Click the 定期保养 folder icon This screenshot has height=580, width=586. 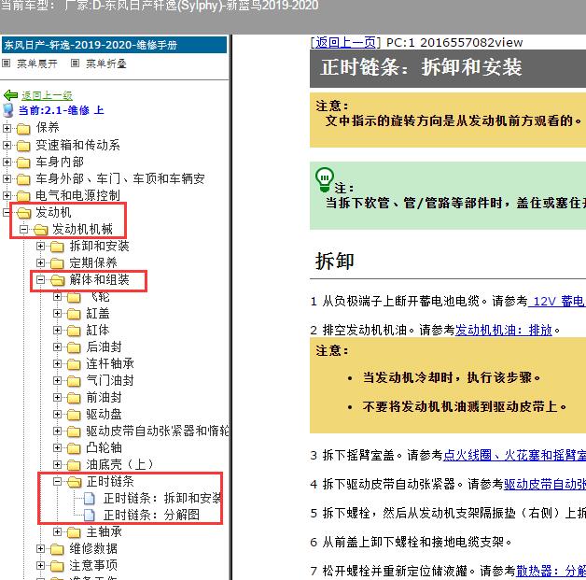point(57,263)
